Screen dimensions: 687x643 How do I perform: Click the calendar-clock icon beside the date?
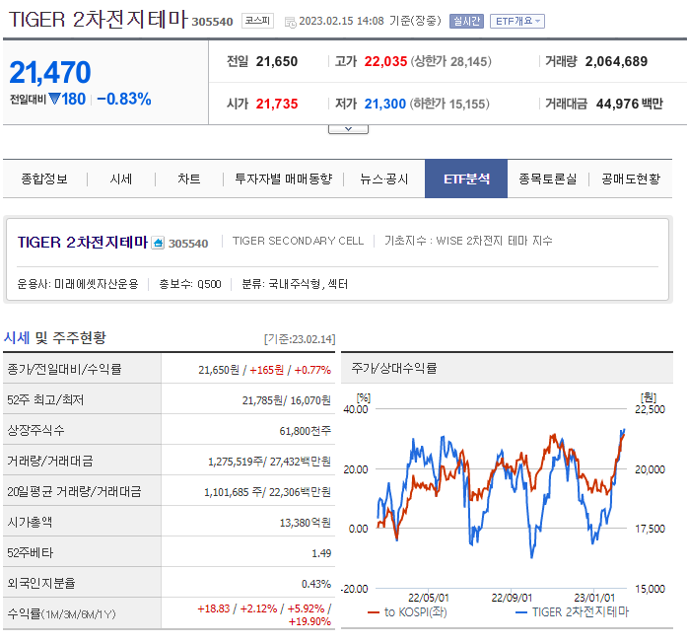tap(290, 22)
